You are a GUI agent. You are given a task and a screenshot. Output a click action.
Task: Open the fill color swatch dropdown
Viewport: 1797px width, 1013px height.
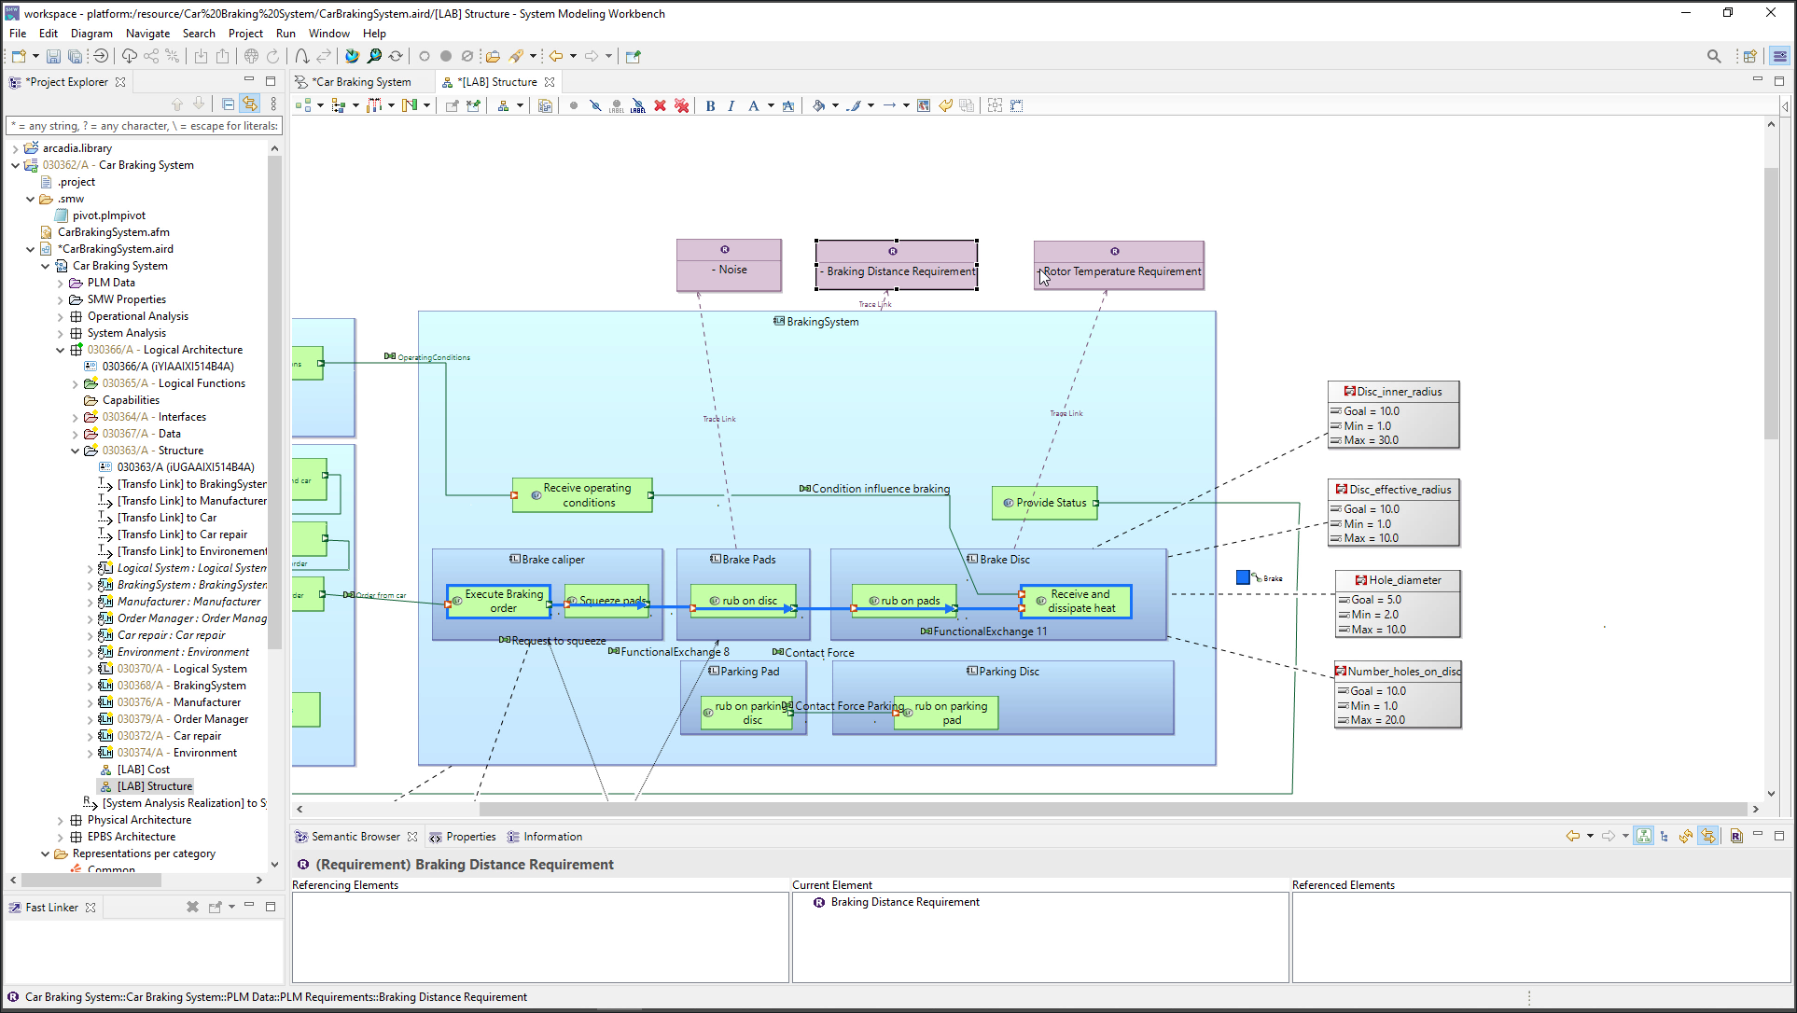pos(834,105)
